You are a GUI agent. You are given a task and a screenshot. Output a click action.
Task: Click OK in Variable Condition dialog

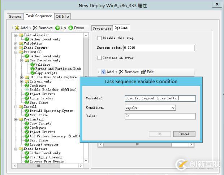(160, 134)
